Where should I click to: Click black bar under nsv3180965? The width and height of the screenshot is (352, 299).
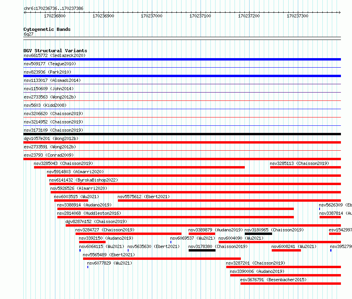coord(258,234)
